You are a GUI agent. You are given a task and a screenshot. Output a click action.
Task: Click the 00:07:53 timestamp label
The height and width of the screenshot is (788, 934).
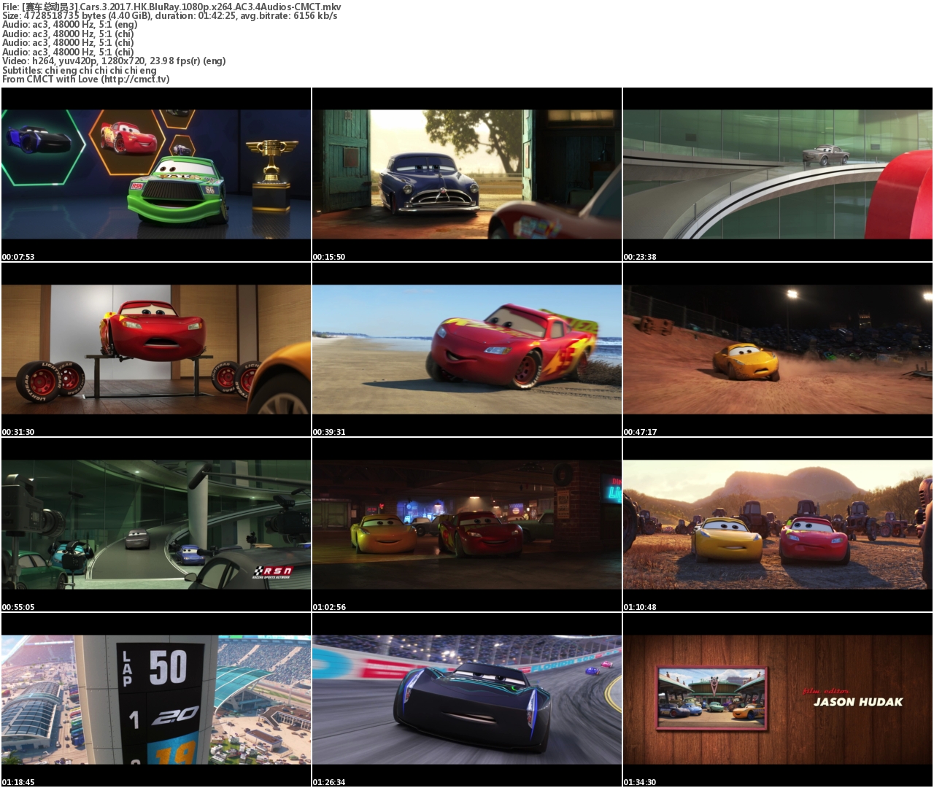pyautogui.click(x=18, y=257)
